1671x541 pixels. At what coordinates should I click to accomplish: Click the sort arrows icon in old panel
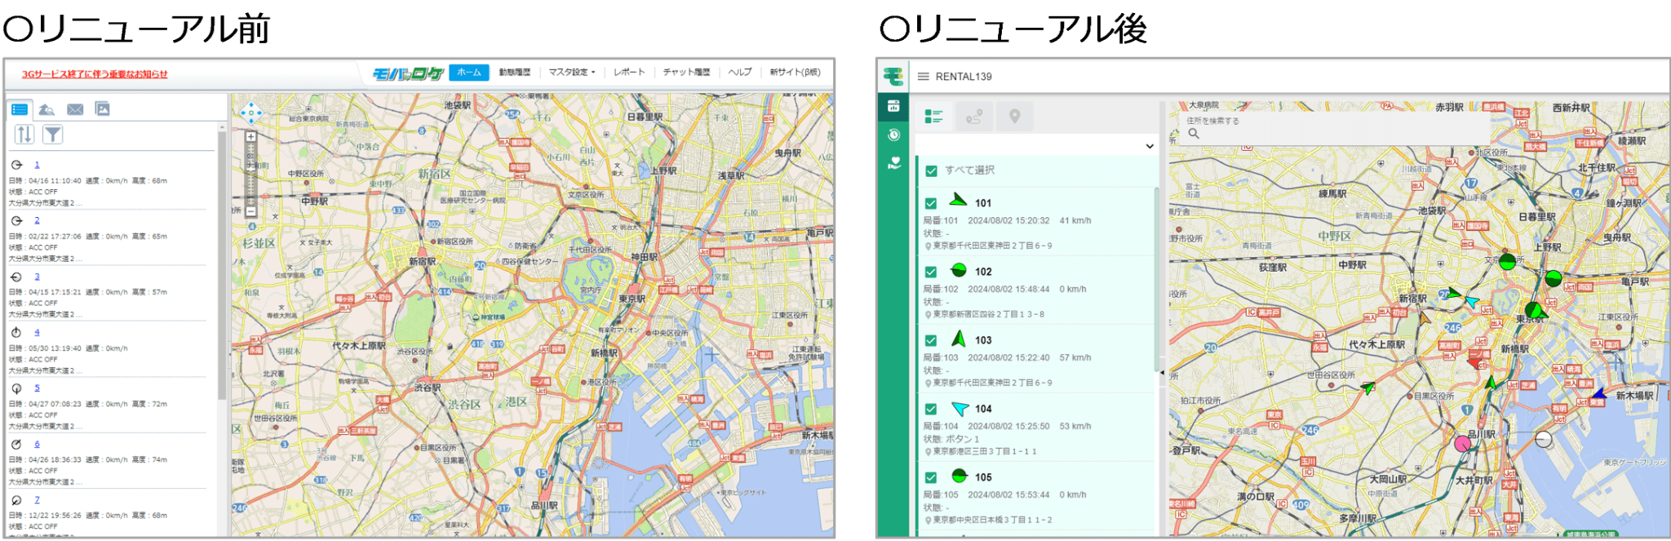tap(24, 135)
